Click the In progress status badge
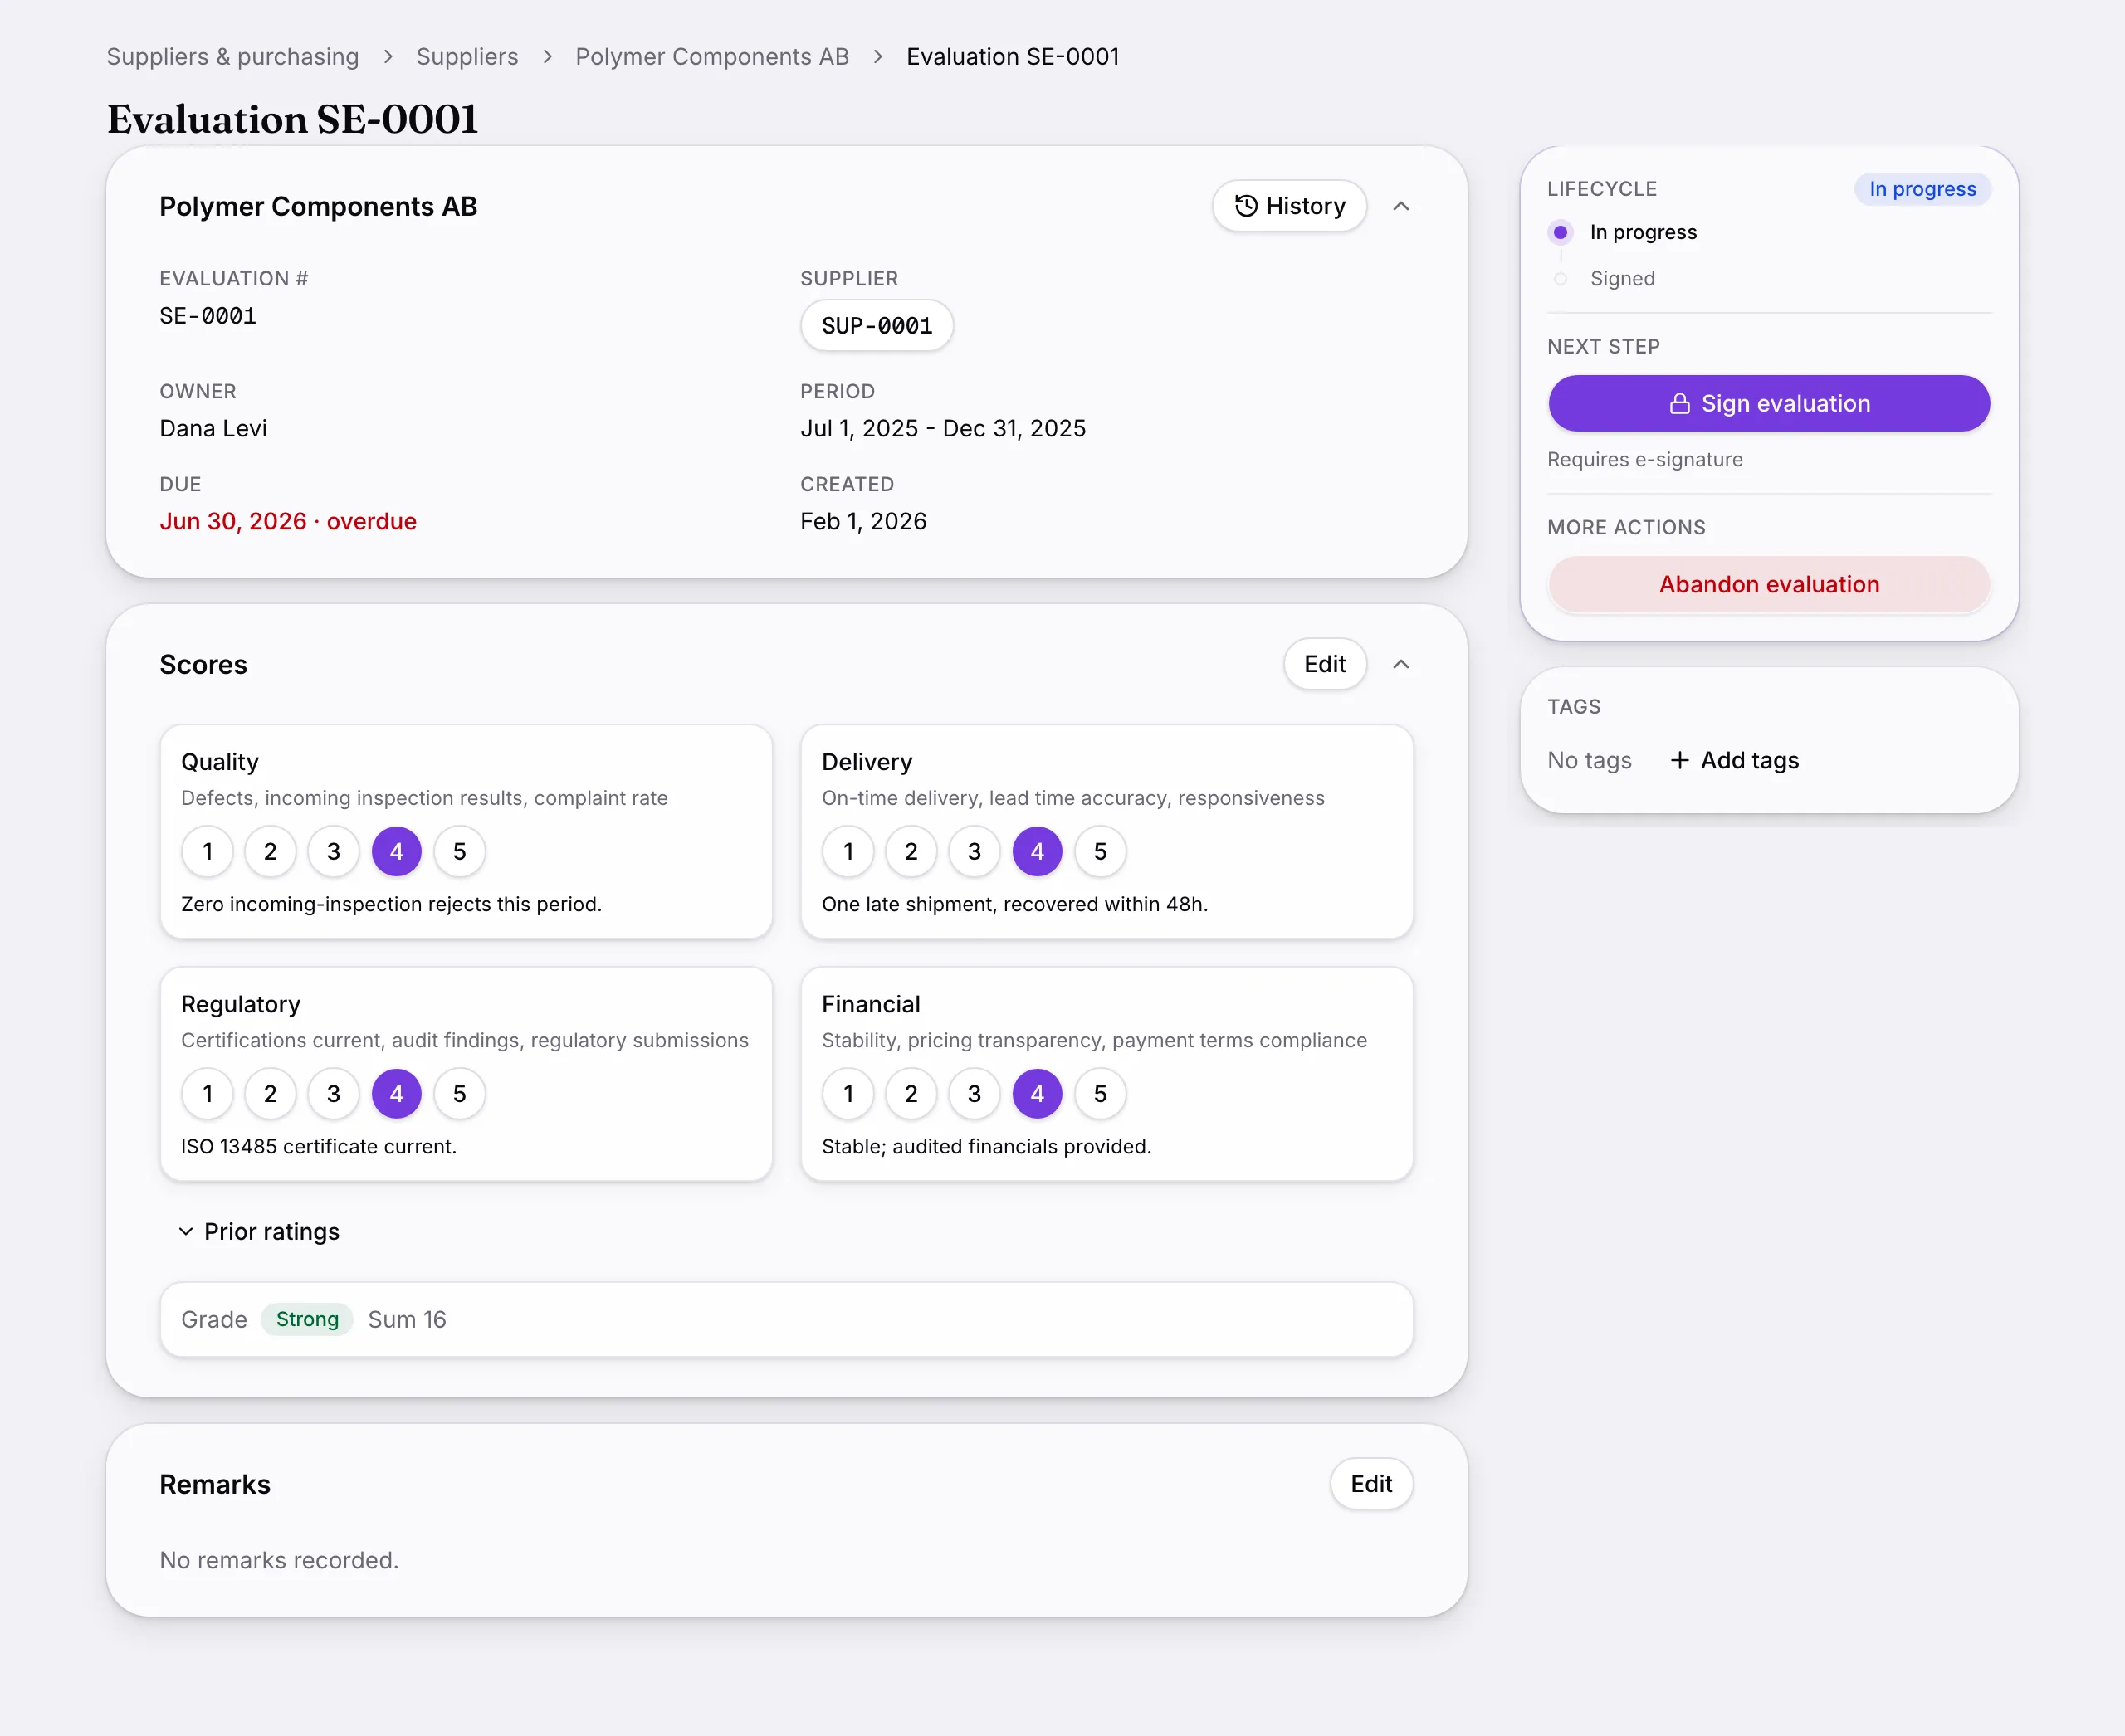The width and height of the screenshot is (2125, 1736). (x=1922, y=189)
